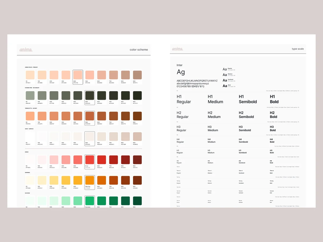Click the large 'Ag' type specimen

pyautogui.click(x=181, y=72)
